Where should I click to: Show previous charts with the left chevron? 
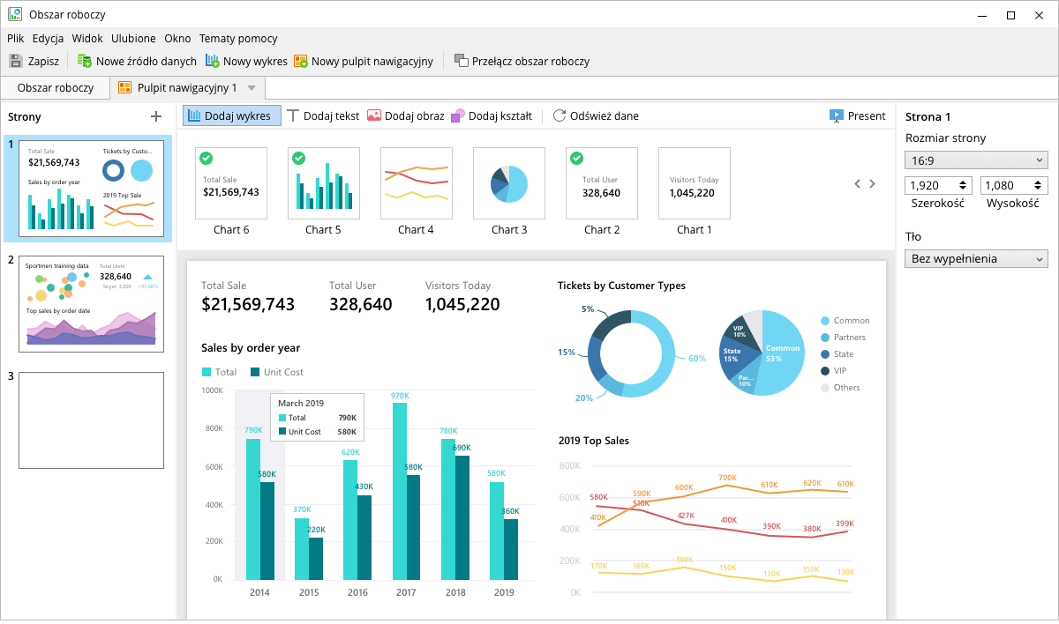[x=857, y=184]
